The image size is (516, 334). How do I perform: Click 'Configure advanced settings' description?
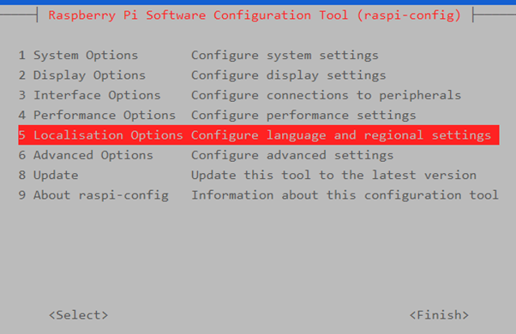[x=292, y=155]
